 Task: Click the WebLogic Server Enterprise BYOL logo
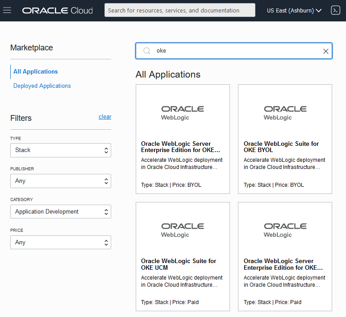[x=183, y=112]
